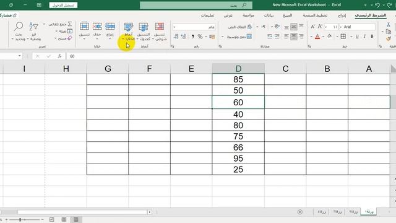Open the Borders dropdown arrow
Image resolution: width=396 pixels, height=223 pixels.
pyautogui.click(x=337, y=37)
